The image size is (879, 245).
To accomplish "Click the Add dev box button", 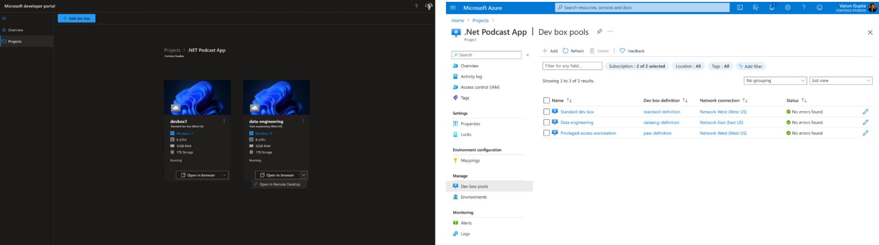I will (76, 18).
